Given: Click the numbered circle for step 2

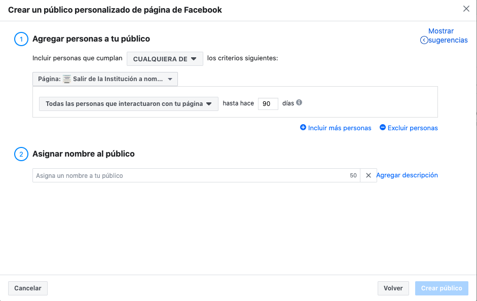Looking at the screenshot, I should coord(21,154).
